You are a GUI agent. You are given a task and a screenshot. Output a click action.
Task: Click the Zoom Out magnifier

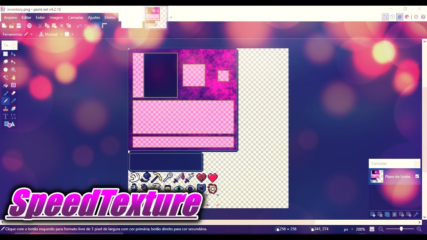click(x=381, y=229)
